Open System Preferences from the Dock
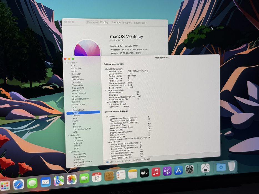The image size is (259, 194). (189, 169)
